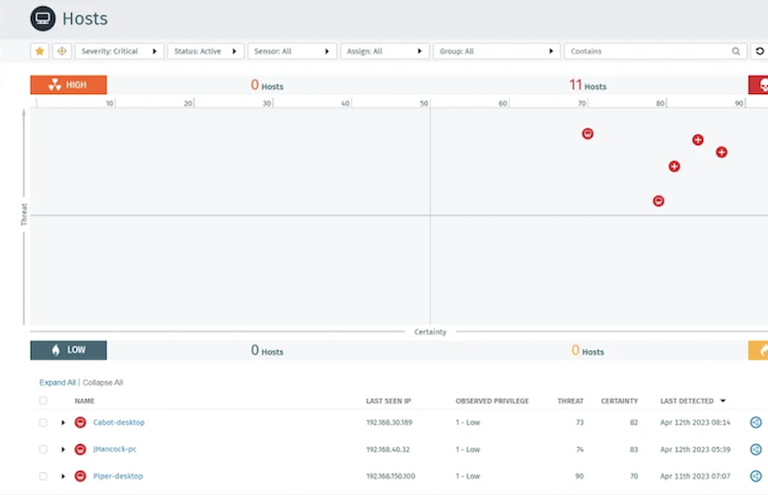This screenshot has width=768, height=495.
Task: Check the Cabot-desktop row checkbox
Action: click(43, 422)
